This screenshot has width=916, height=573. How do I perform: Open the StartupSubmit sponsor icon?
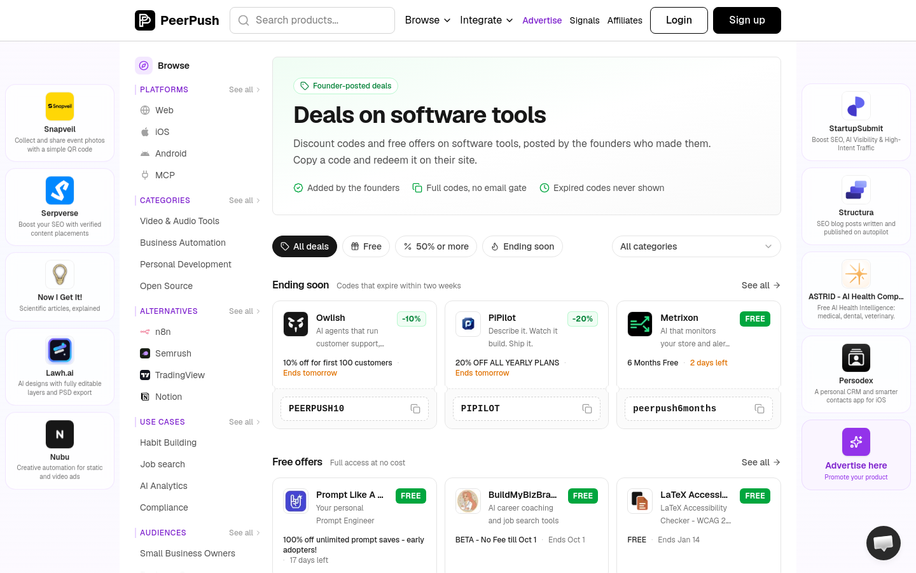pos(856,106)
